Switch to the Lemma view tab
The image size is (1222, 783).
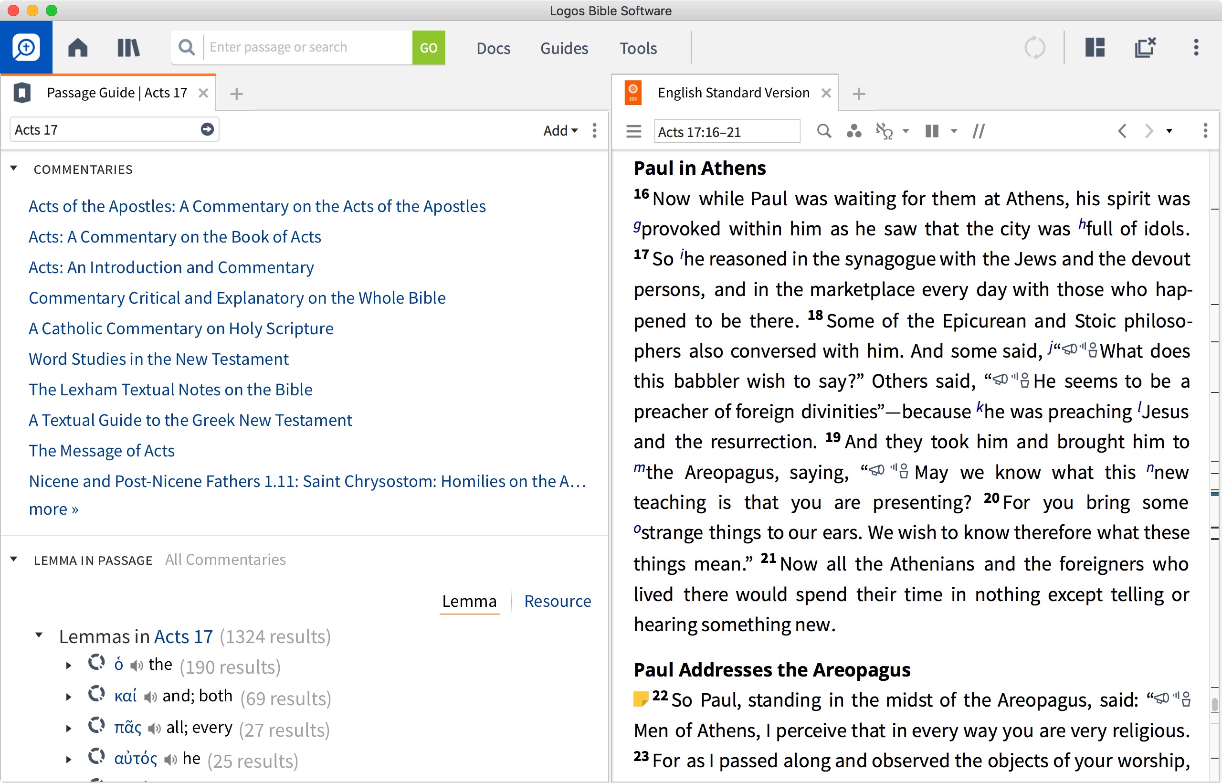[469, 601]
